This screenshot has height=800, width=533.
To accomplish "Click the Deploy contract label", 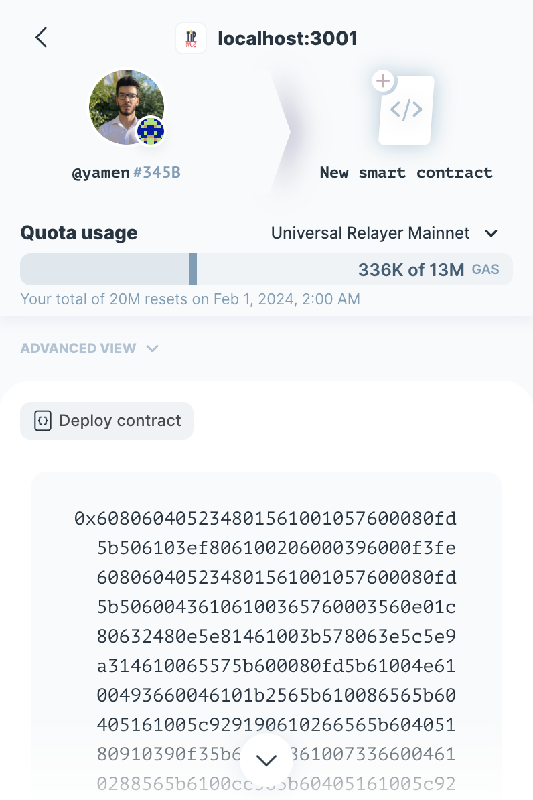I will click(x=120, y=421).
